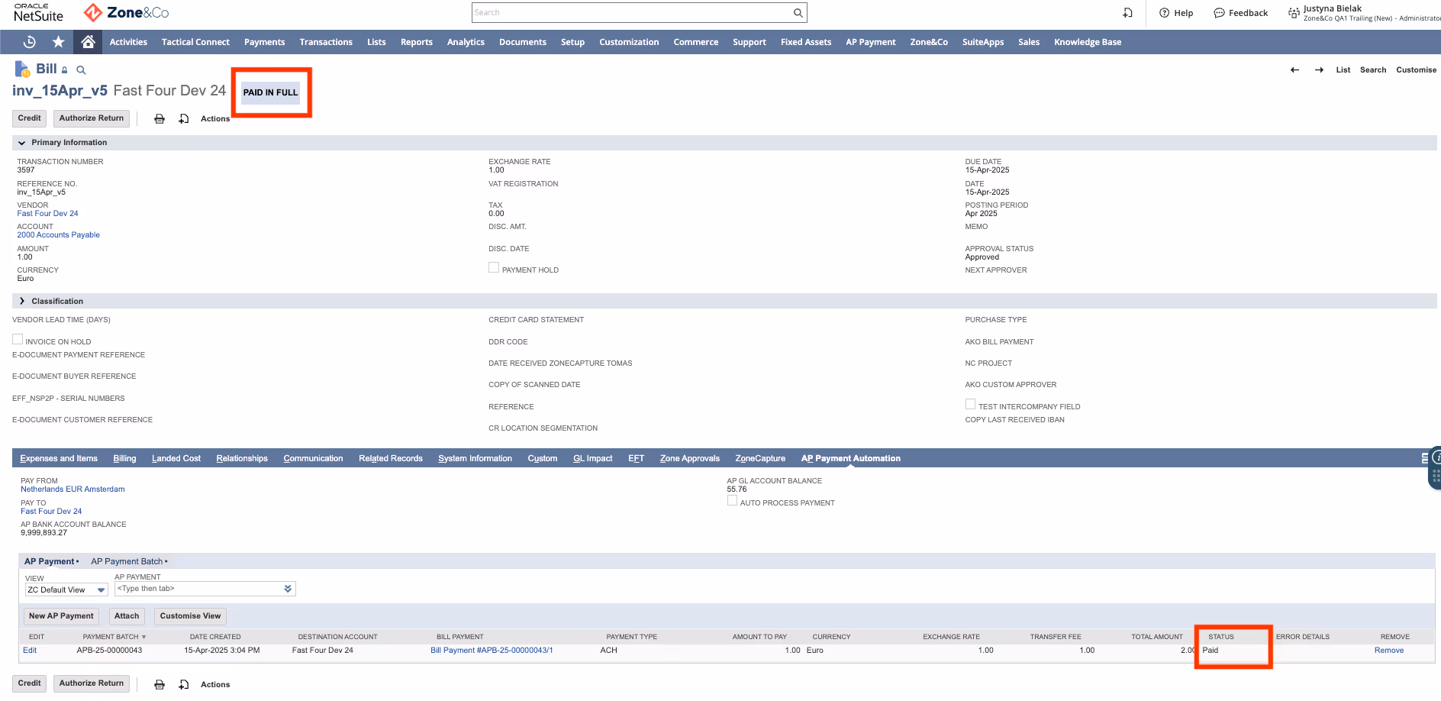Click the email icon next to the printer

(184, 118)
